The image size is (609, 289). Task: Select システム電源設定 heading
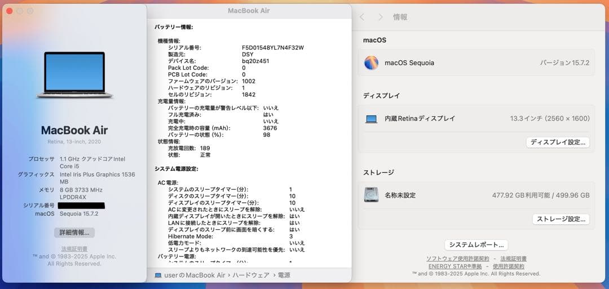click(176, 169)
